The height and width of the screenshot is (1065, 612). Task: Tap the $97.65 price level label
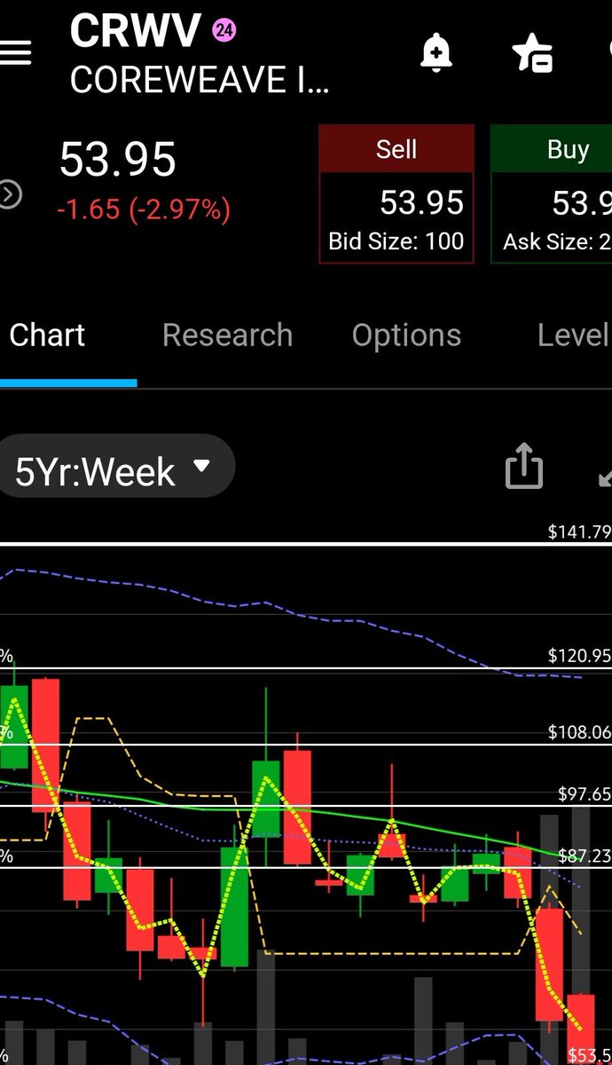pos(585,793)
